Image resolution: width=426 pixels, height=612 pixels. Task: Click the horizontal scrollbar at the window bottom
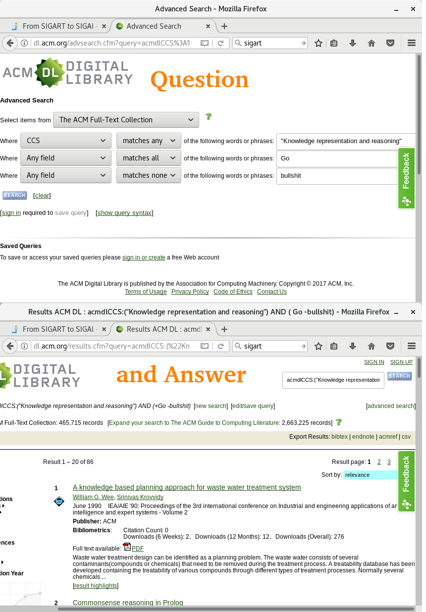(x=233, y=609)
